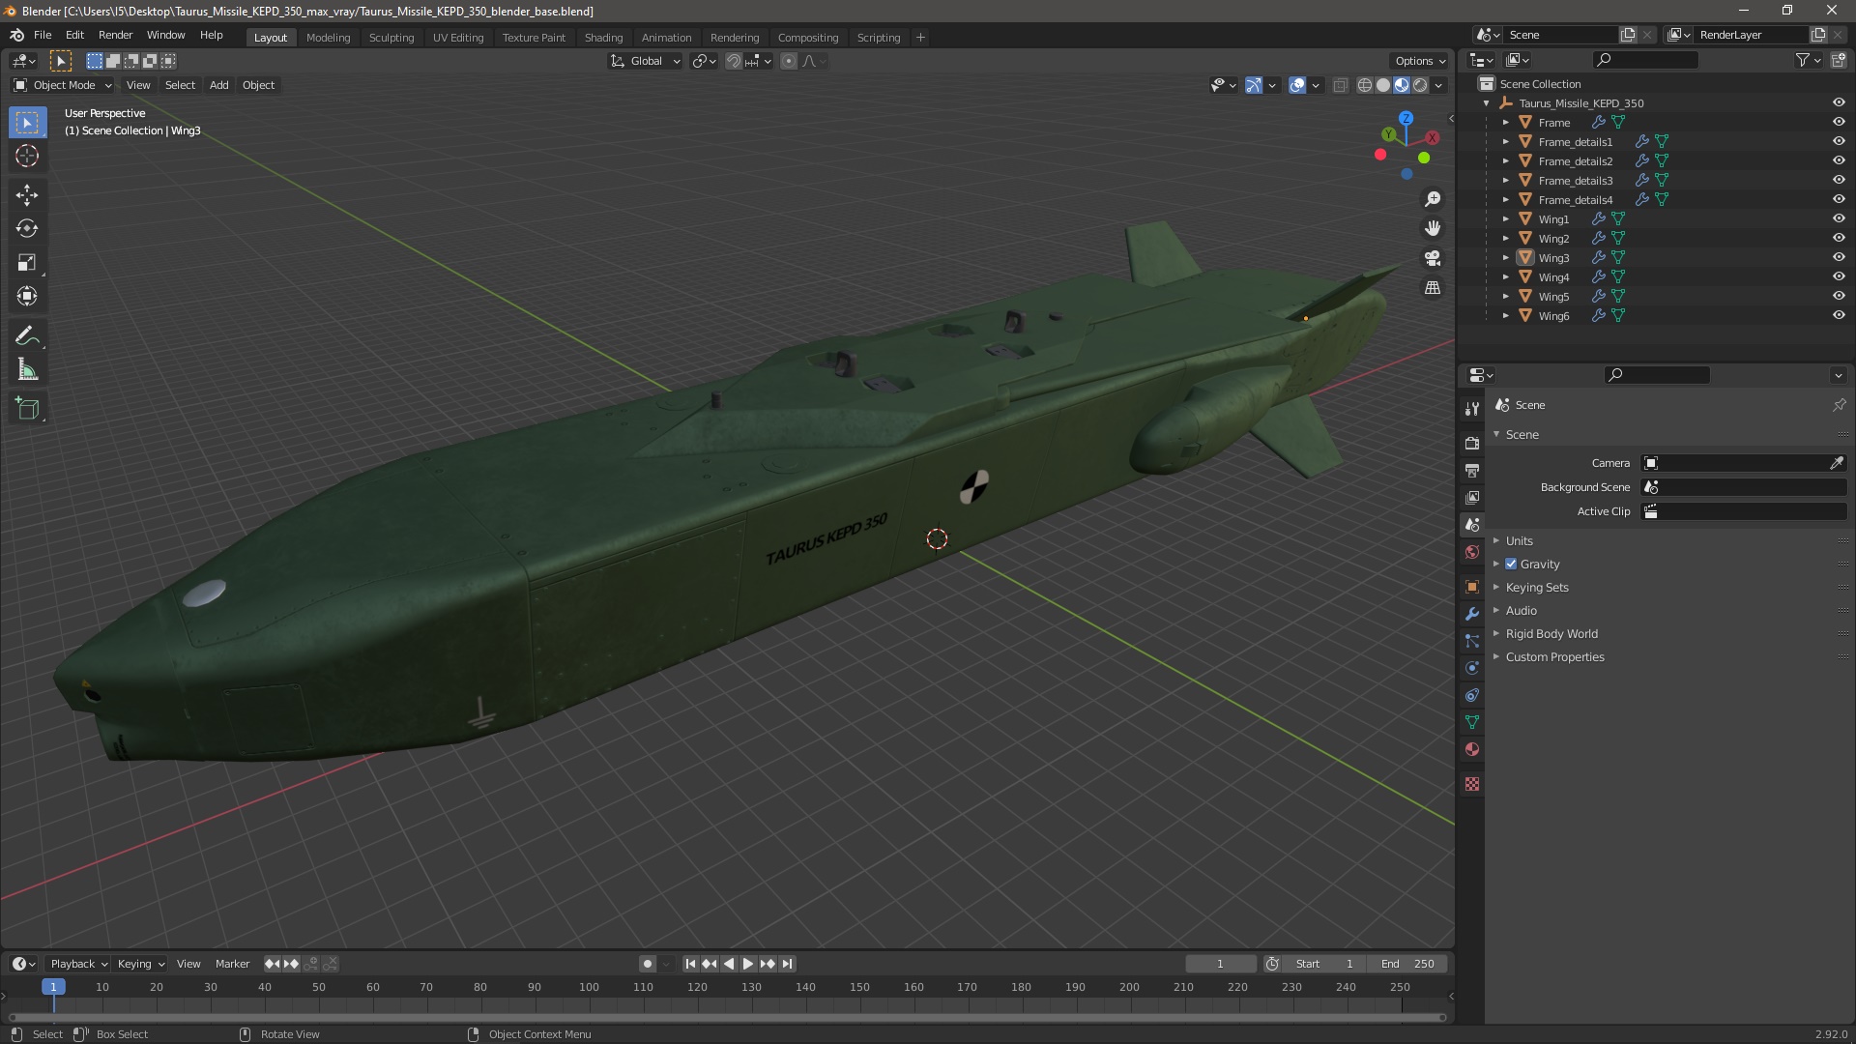Viewport: 1856px width, 1044px height.
Task: Select Wing5 in the outliner
Action: [x=1553, y=297]
